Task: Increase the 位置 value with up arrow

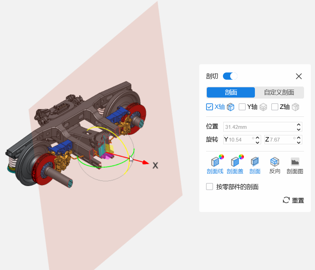Action: pos(299,125)
